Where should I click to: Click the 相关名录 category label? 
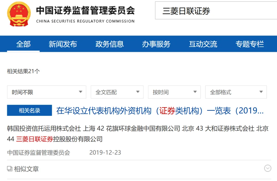tap(29, 110)
